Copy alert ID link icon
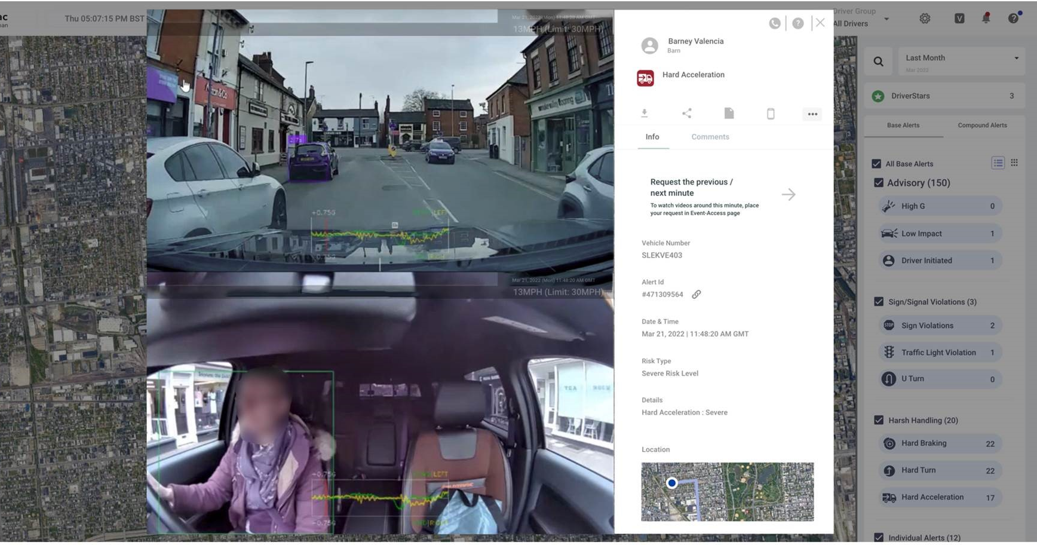Screen dimensions: 1037x545 click(x=697, y=295)
